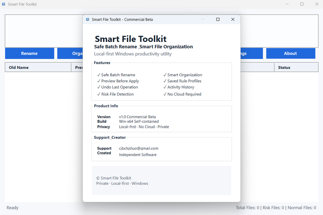Minimize the main Smart File Toolkit window

[287, 4]
